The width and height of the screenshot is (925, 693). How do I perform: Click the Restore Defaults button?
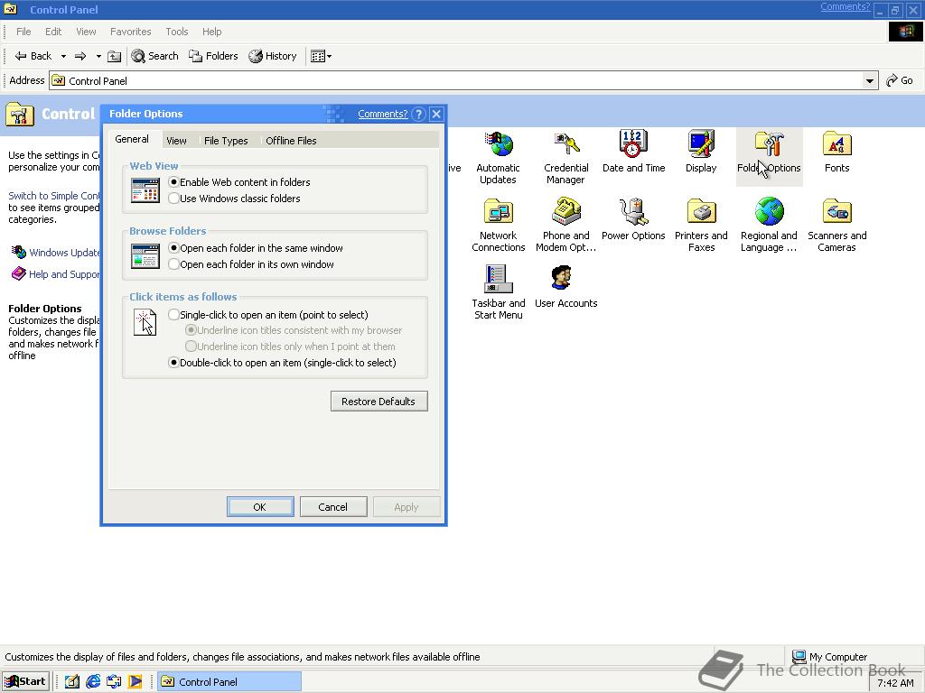378,402
